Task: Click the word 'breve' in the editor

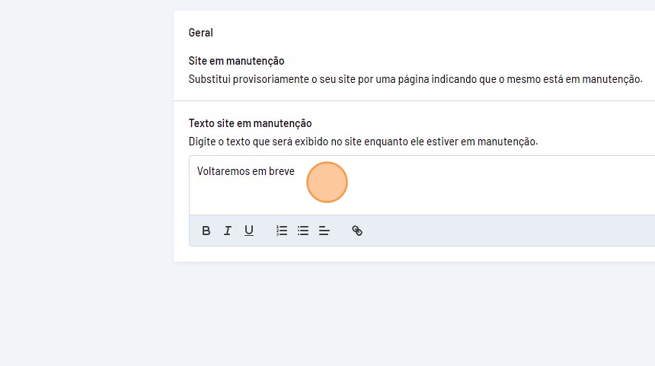Action: (282, 171)
